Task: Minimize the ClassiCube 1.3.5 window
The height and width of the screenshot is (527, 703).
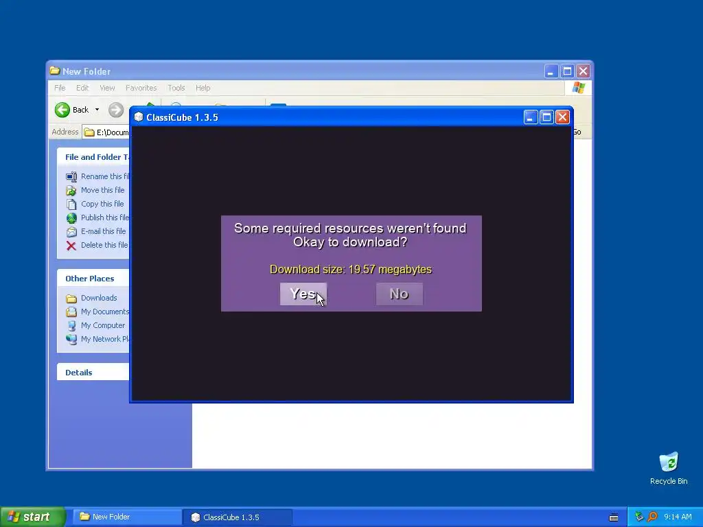Action: pos(531,117)
